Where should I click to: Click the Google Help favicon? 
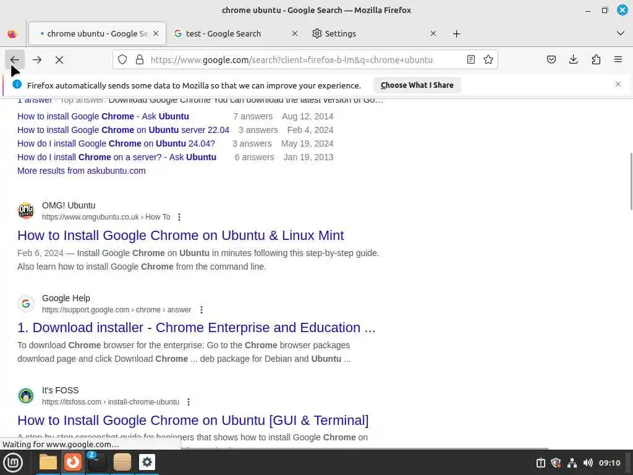(26, 303)
